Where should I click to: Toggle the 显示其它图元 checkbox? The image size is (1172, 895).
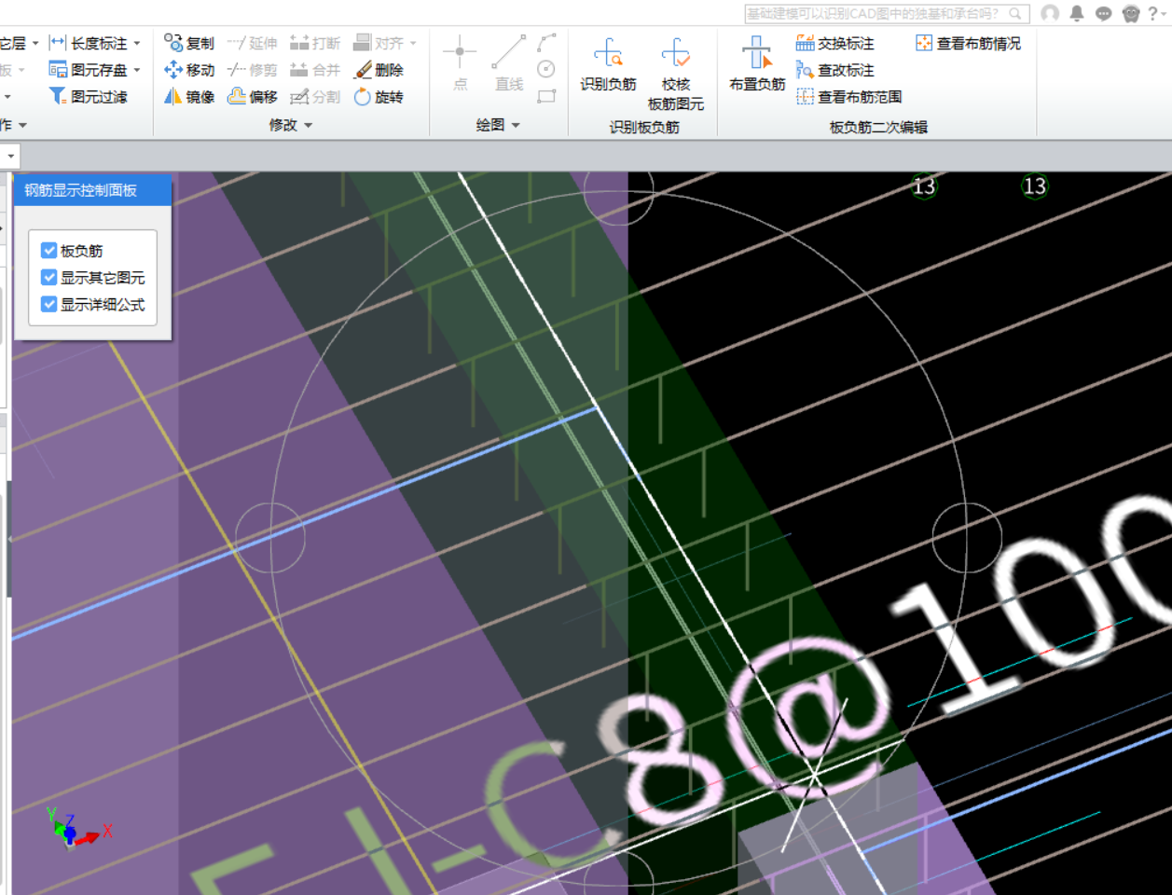pos(49,278)
